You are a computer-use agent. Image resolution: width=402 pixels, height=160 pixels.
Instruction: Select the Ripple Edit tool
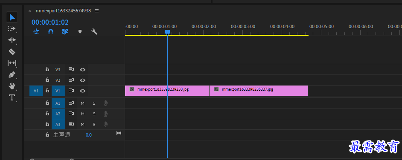click(12, 40)
